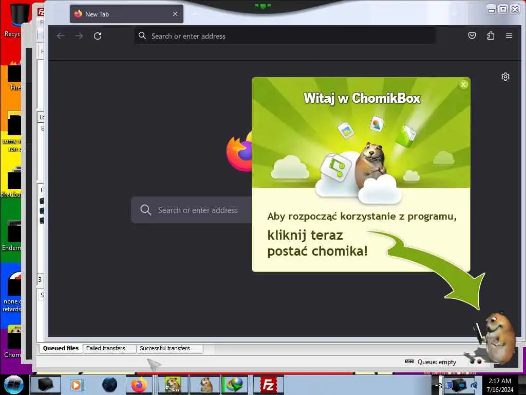The image size is (526, 395).
Task: Go forward in Firefox
Action: point(79,36)
